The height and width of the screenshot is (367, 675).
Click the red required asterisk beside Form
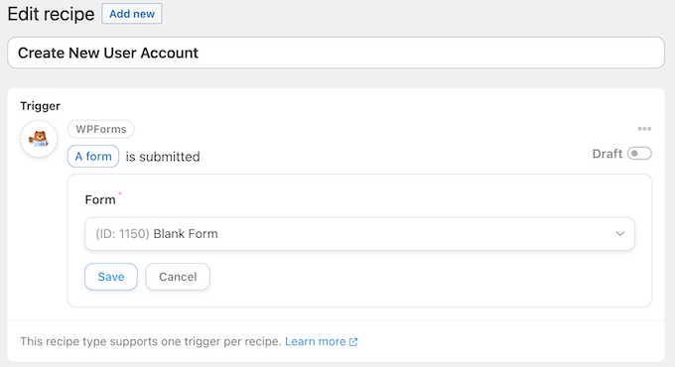[x=120, y=194]
